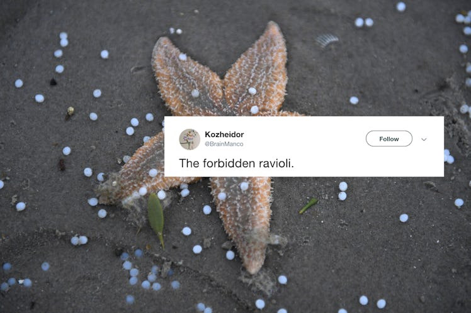Open Kozheidor's profile avatar
471x313 pixels.
click(190, 140)
